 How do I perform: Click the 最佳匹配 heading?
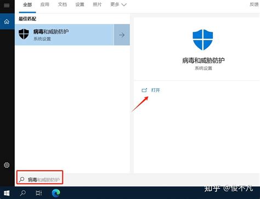point(27,19)
